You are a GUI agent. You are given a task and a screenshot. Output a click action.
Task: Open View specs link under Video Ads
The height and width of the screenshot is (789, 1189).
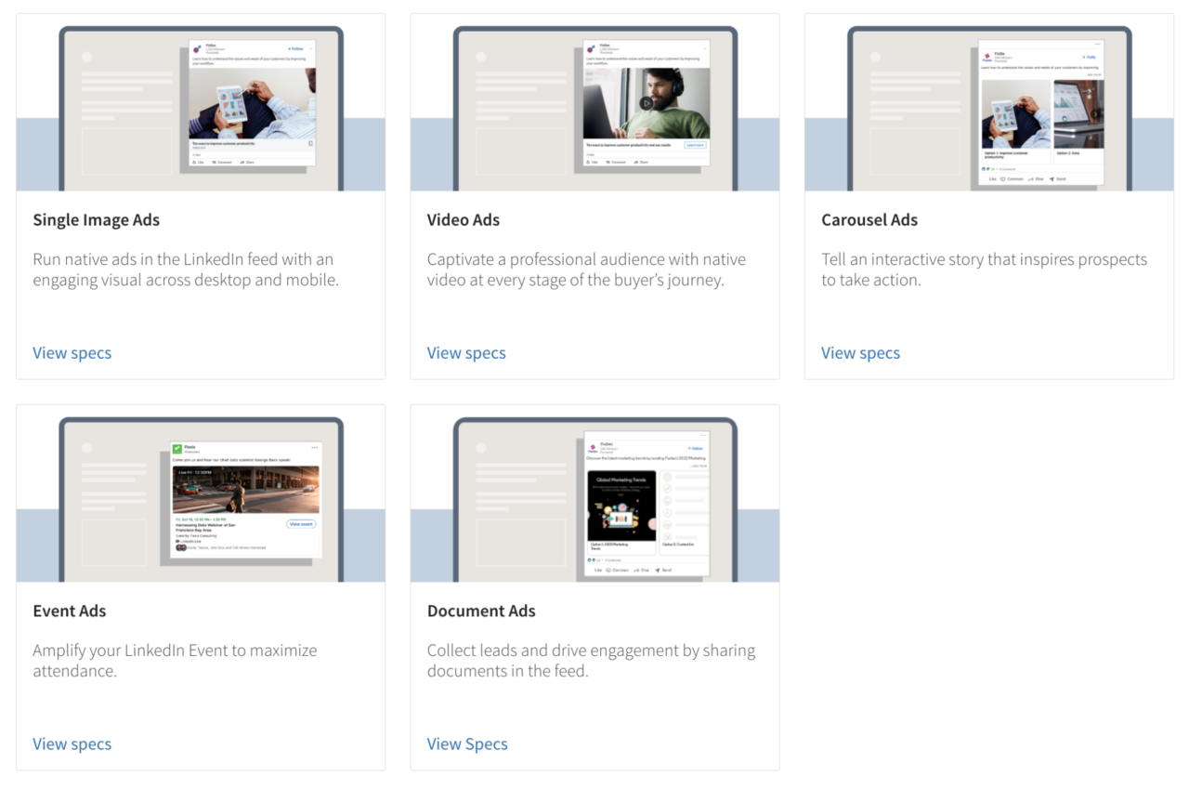click(466, 353)
